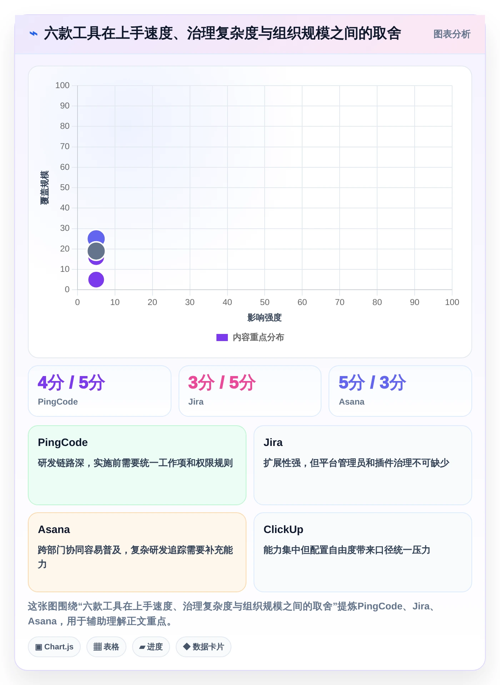Select the 数据卡片 tag chip

[204, 647]
